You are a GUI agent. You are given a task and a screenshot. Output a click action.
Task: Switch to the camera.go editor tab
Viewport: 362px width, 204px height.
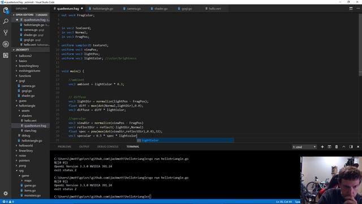click(x=133, y=8)
